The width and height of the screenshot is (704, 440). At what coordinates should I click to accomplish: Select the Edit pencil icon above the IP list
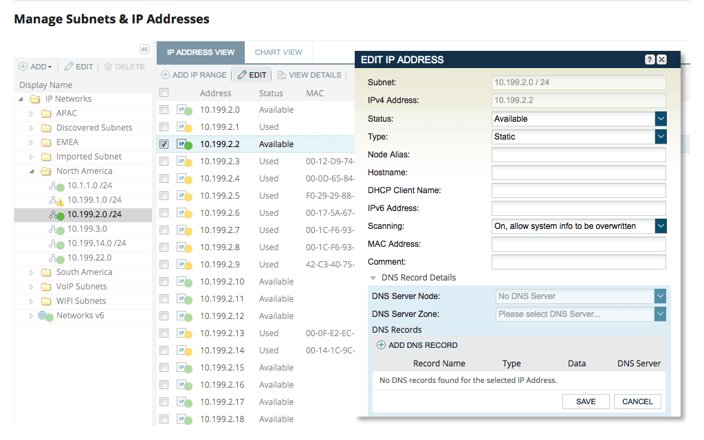pos(252,75)
